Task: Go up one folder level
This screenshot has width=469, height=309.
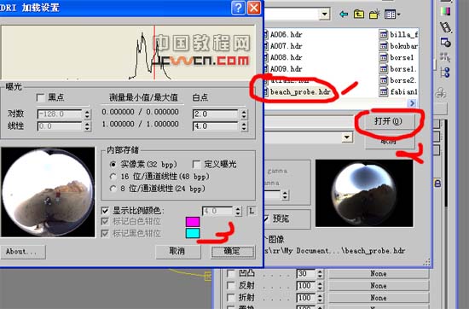Action: [359, 14]
